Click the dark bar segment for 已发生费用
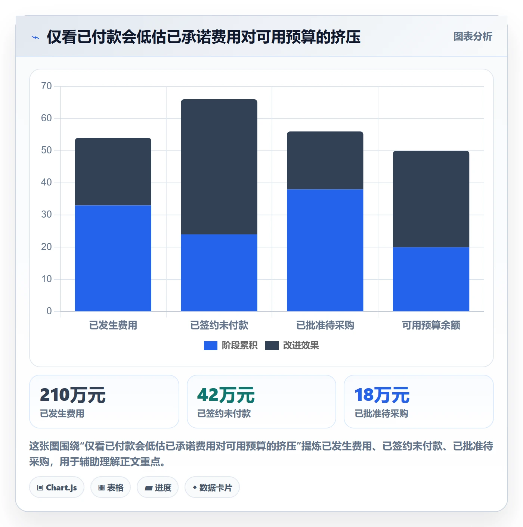Viewport: 523px width, 527px height. tap(113, 172)
